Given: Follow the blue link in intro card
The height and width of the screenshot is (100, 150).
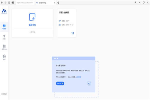Looking at the screenshot, I should [79, 77].
